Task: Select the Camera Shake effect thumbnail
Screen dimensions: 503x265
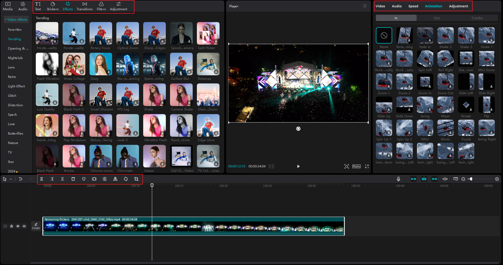Action: pos(182,95)
